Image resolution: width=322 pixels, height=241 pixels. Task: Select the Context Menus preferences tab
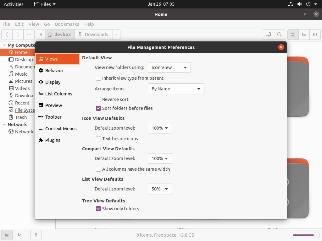pos(61,129)
